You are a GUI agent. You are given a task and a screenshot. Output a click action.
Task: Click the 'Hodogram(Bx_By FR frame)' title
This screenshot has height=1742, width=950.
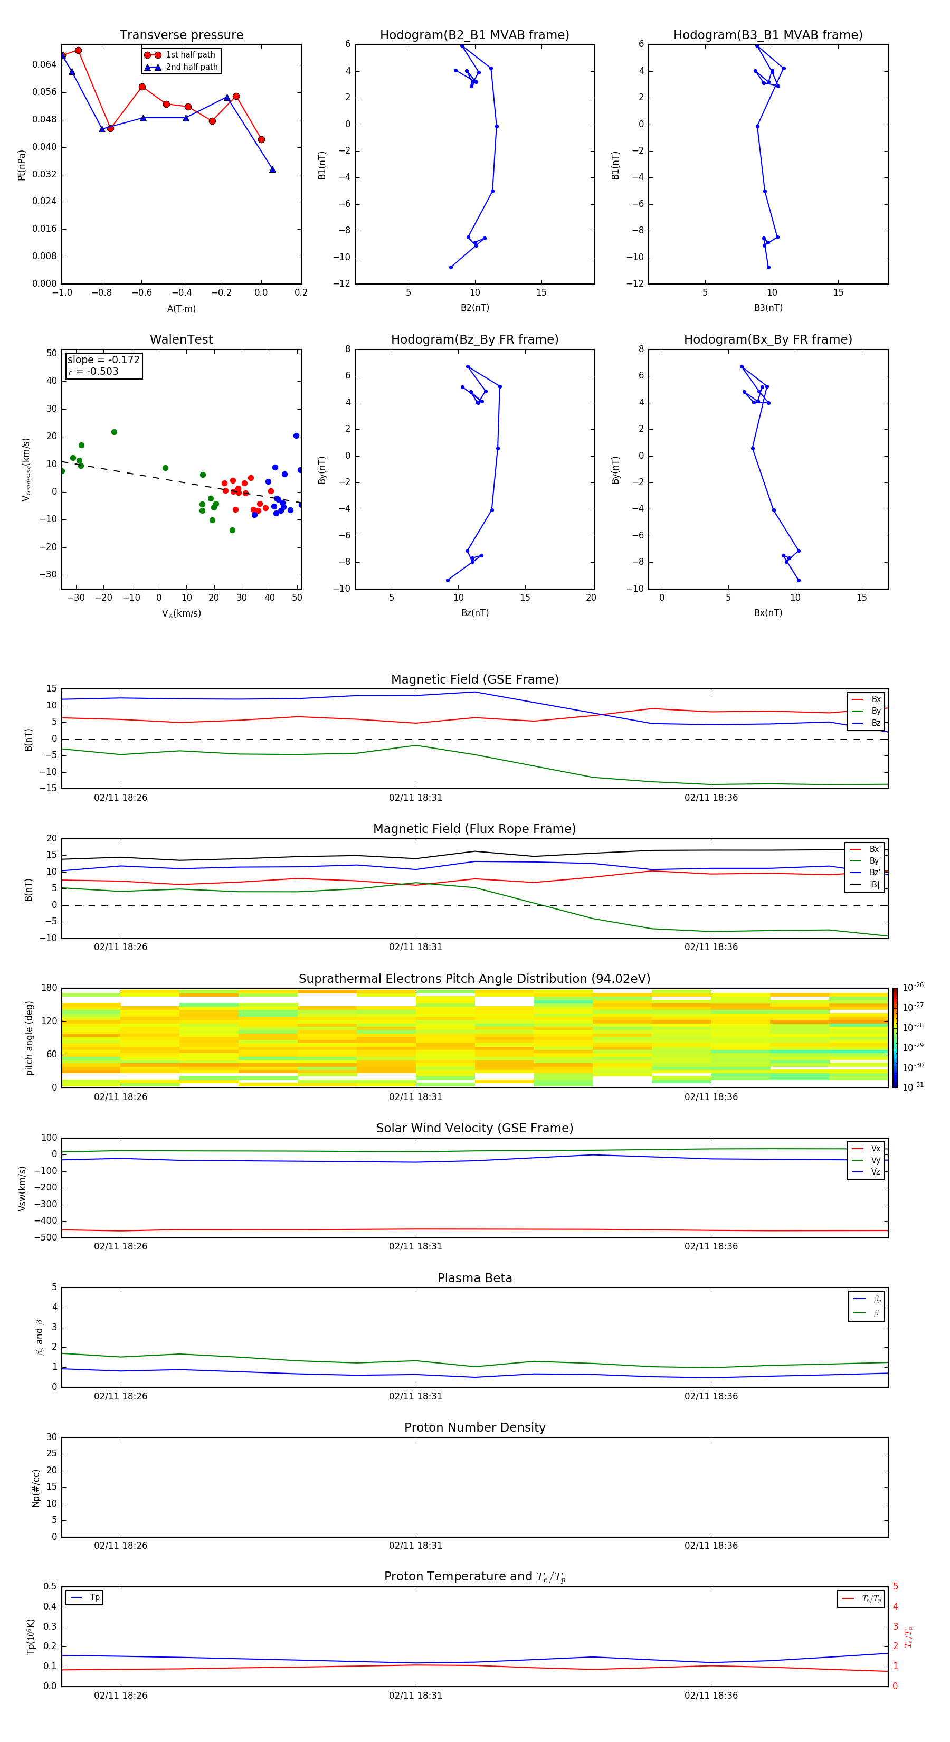pyautogui.click(x=768, y=339)
